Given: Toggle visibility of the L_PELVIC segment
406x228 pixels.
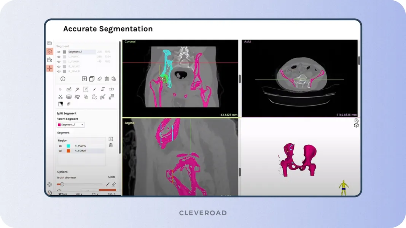Looking at the screenshot, I should point(59,57).
